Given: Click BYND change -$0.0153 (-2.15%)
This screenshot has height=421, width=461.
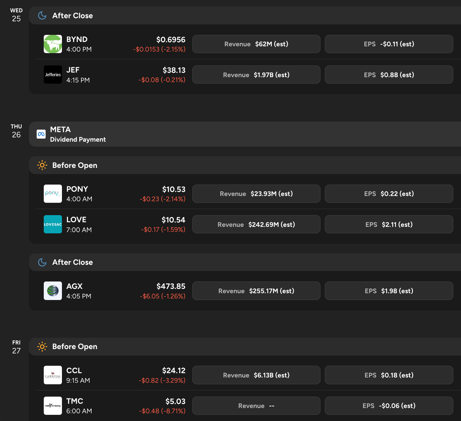Looking at the screenshot, I should (x=159, y=49).
